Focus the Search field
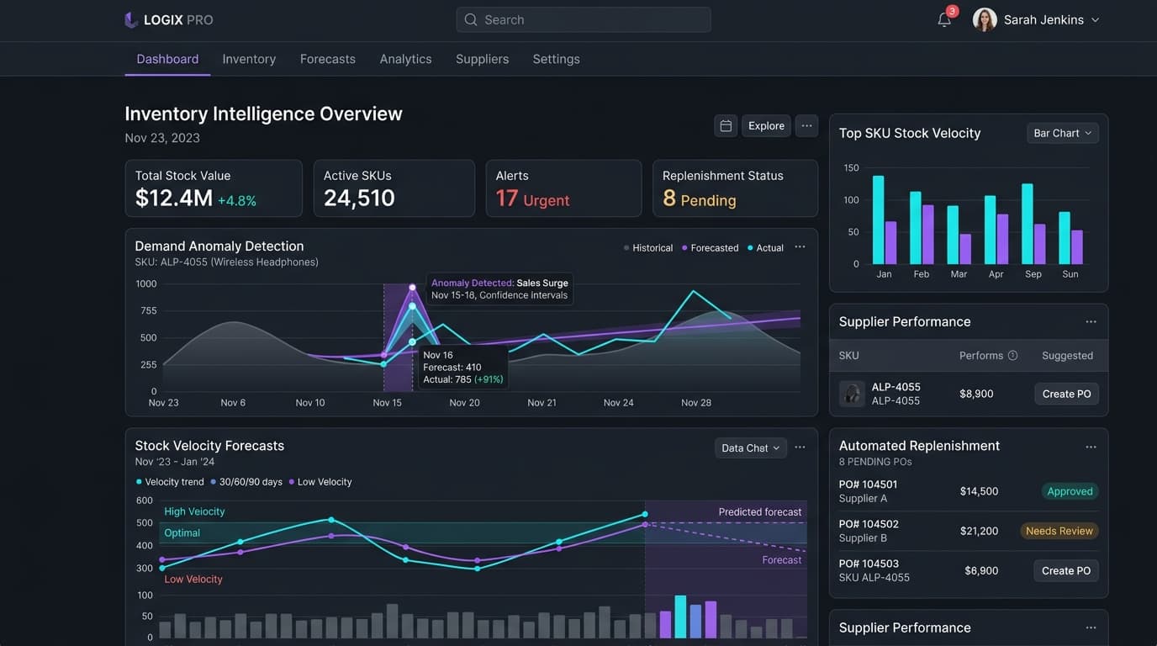The height and width of the screenshot is (646, 1157). (584, 19)
